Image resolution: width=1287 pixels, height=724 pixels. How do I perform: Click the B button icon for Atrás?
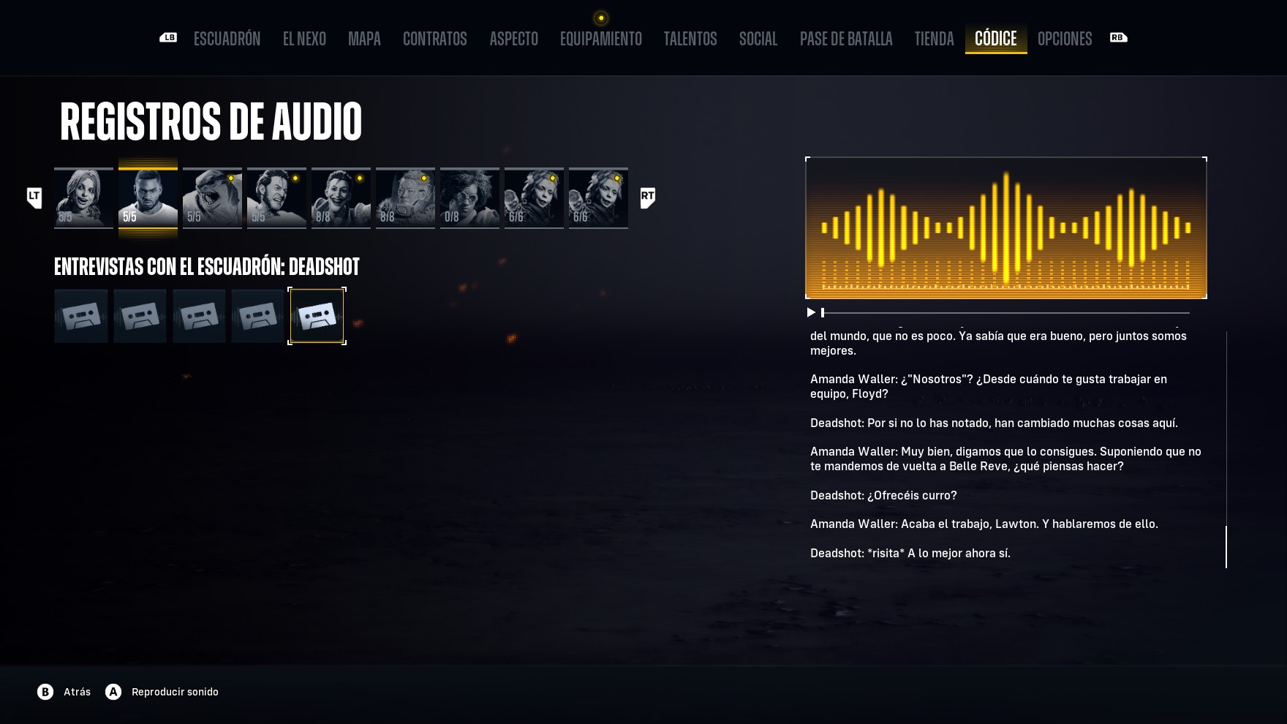coord(45,692)
